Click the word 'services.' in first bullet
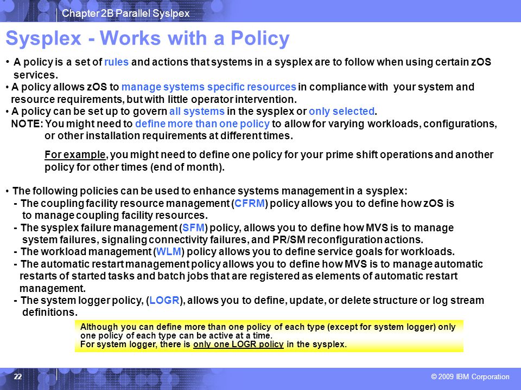This screenshot has height=390, width=521. pyautogui.click(x=36, y=75)
